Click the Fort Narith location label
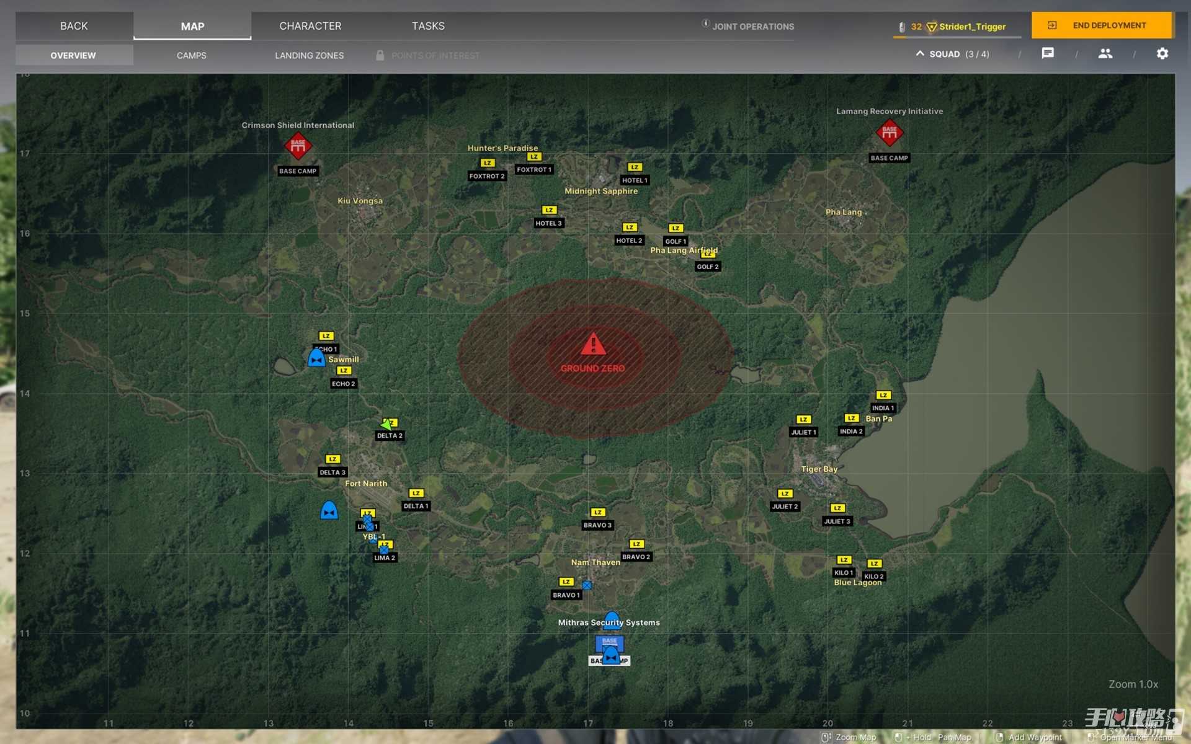1191x744 pixels. tap(366, 484)
